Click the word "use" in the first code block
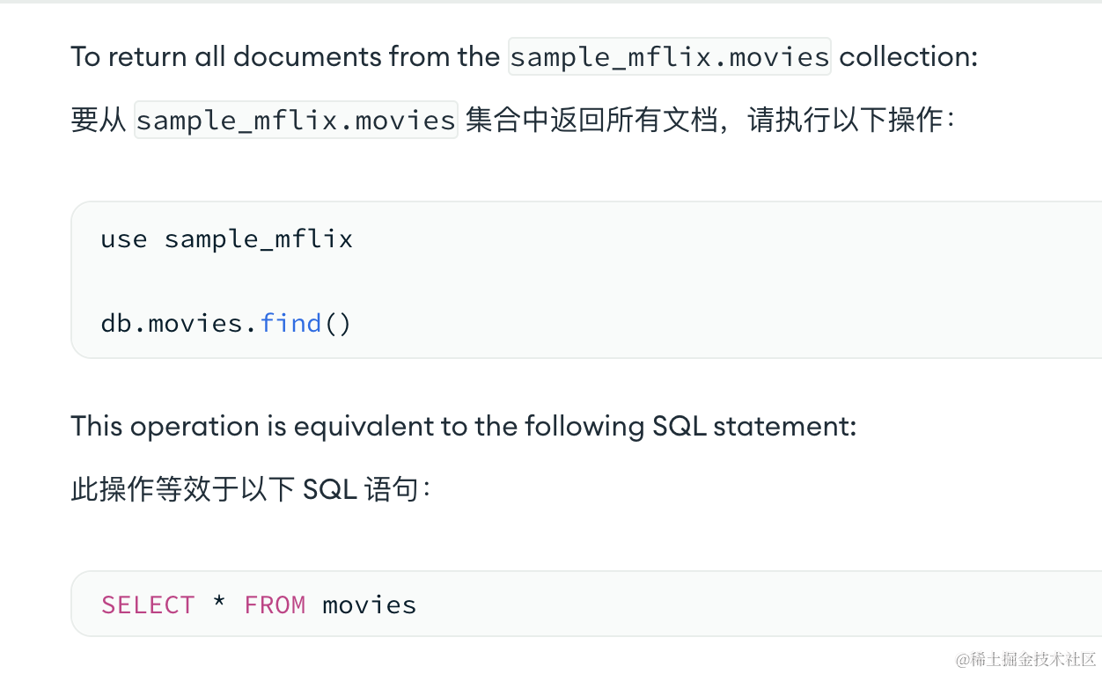The image size is (1102, 674). pos(123,238)
